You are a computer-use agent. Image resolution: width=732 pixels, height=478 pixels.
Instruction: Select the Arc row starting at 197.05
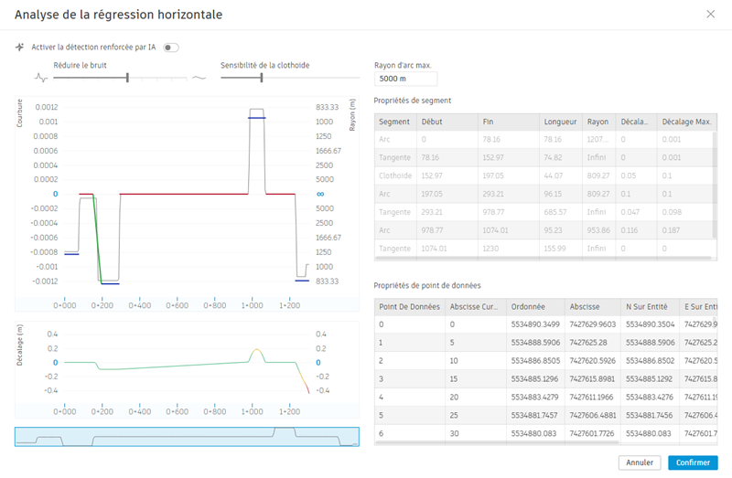pos(544,194)
